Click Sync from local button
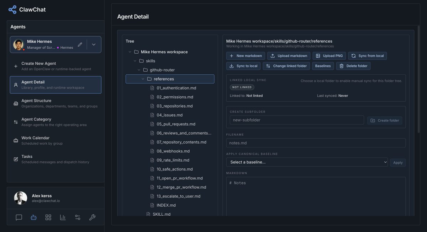Viewport: 427px width, 232px height. coord(368,56)
